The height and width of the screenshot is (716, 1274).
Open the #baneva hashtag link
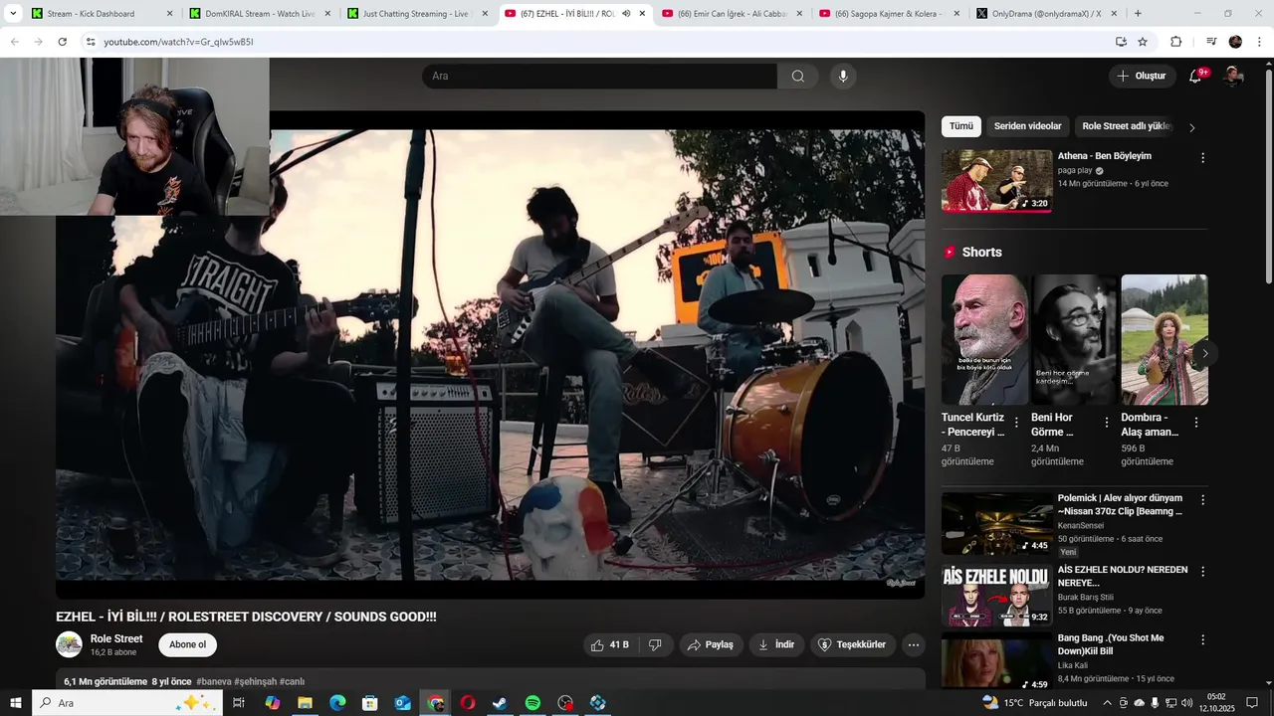[x=215, y=681]
